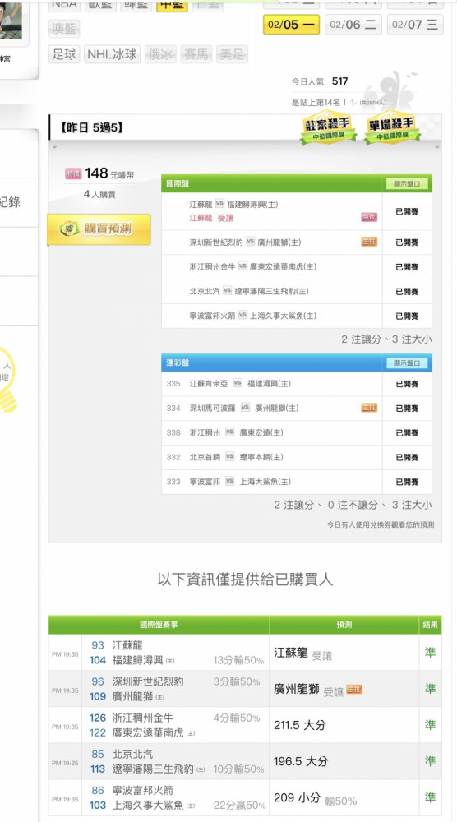Click the 購買預測 yellow button

pos(99,229)
